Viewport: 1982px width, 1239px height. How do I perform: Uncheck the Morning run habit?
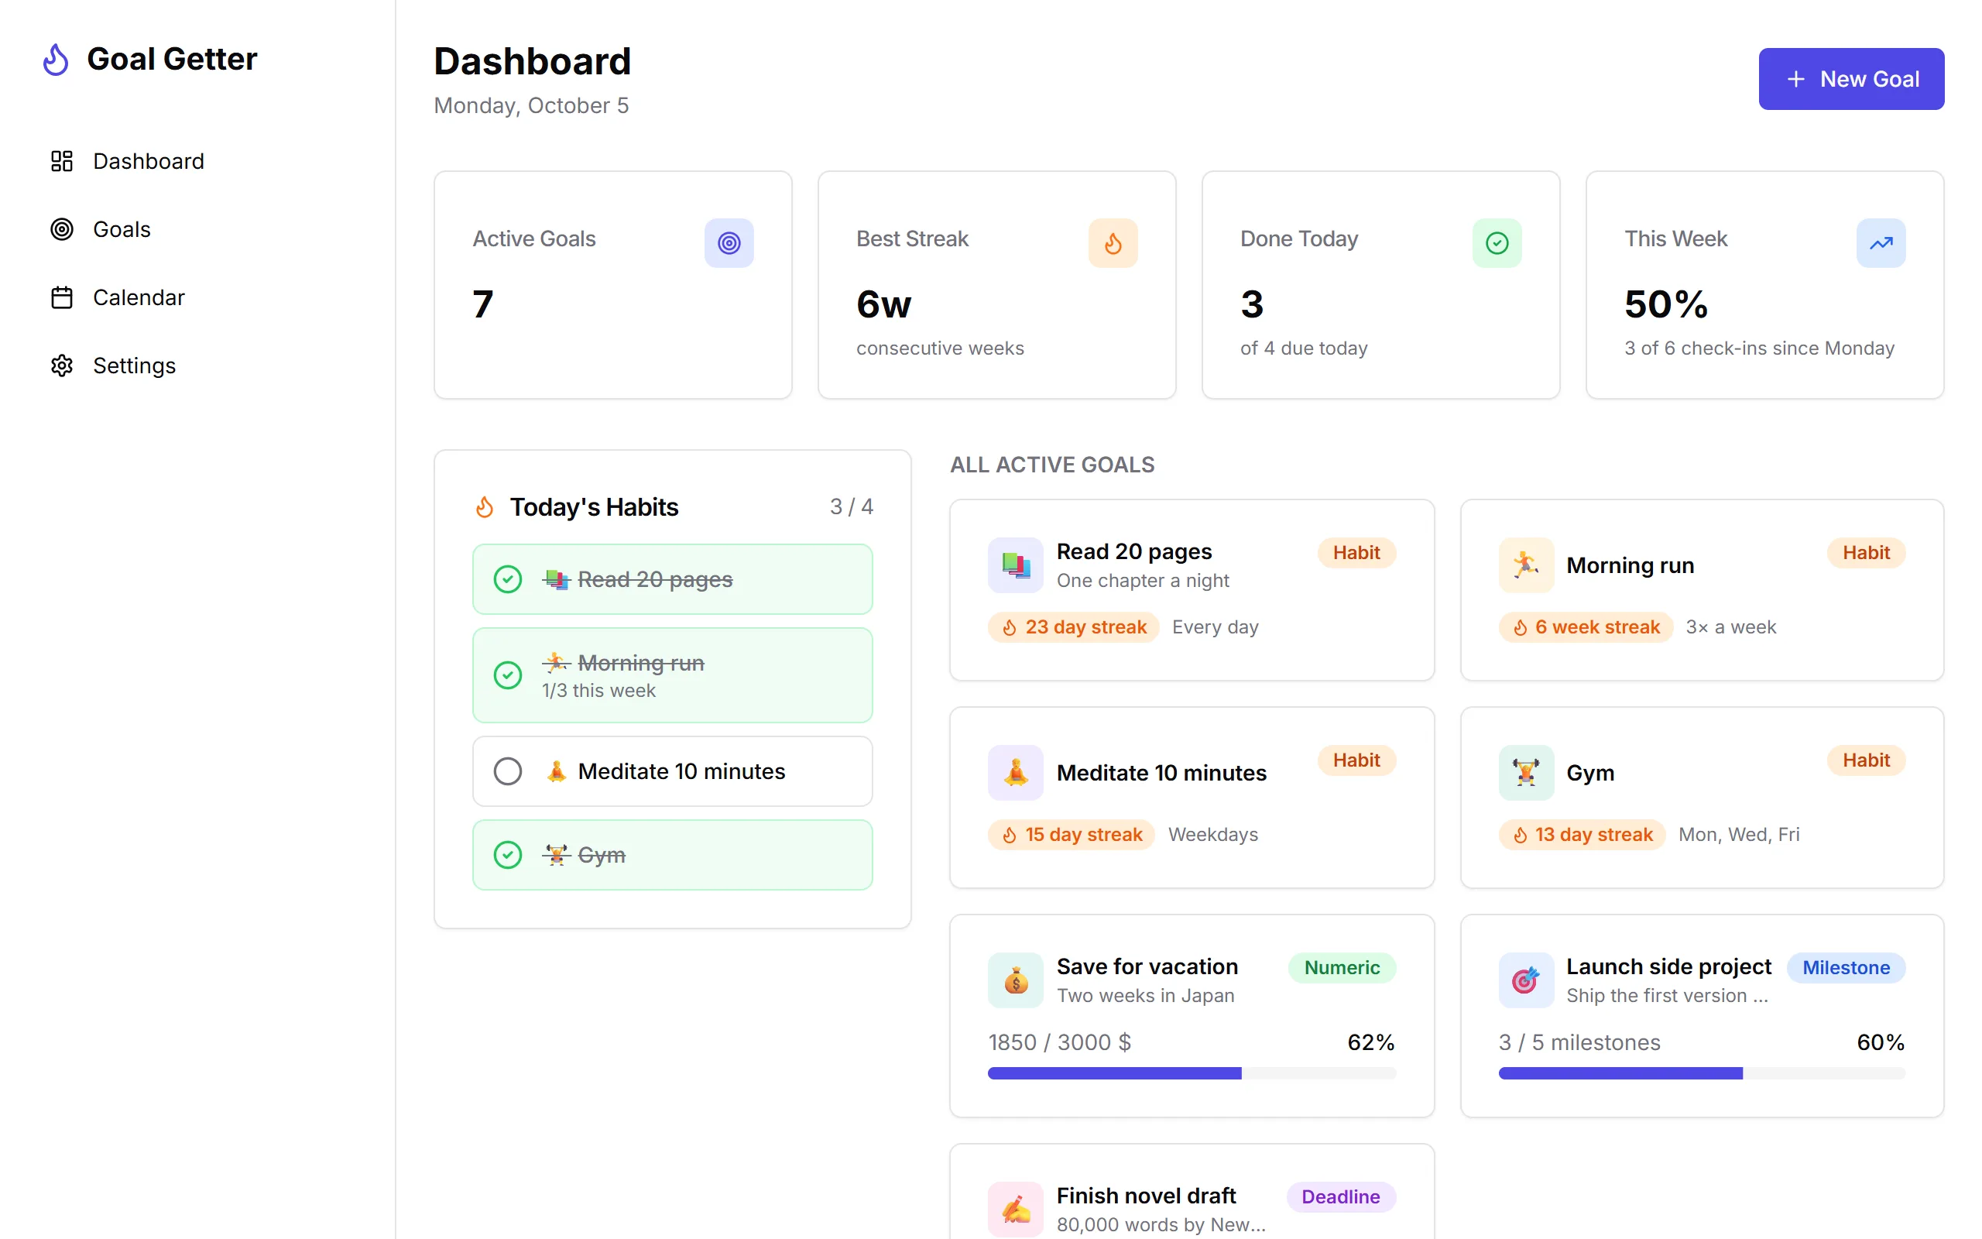pyautogui.click(x=508, y=675)
